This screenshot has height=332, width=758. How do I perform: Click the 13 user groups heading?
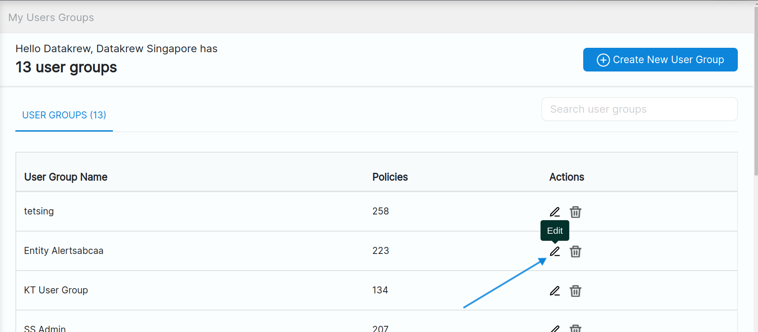point(66,68)
